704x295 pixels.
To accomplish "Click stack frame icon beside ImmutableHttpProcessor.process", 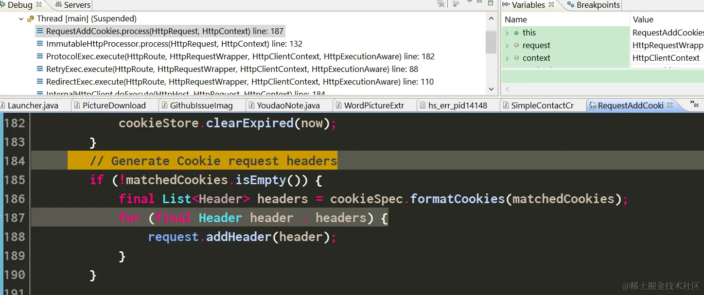I will [40, 44].
